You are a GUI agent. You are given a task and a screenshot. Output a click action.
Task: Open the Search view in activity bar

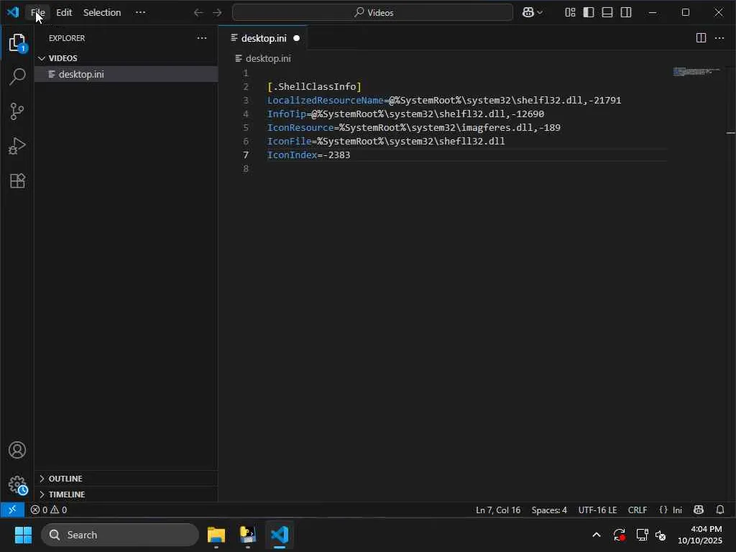coord(17,77)
